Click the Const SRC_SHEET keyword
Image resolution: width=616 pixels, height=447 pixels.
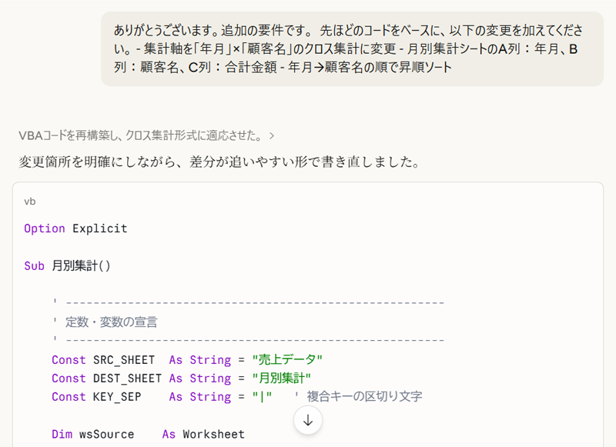click(x=69, y=359)
